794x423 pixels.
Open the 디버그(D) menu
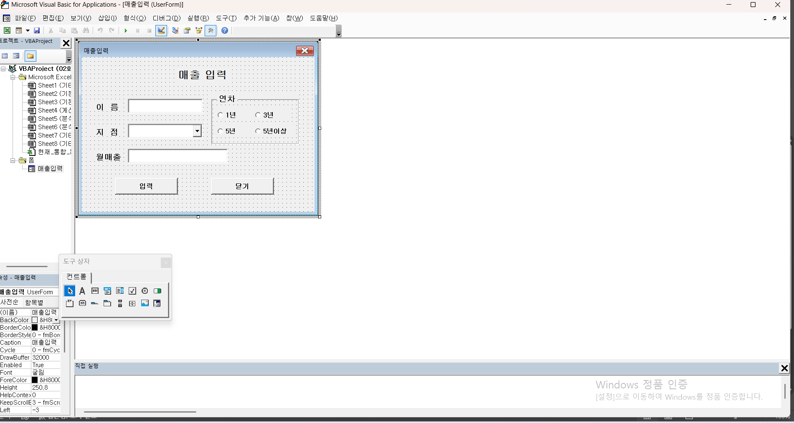(166, 18)
